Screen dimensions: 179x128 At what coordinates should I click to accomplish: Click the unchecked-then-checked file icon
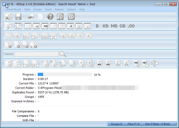coord(27,64)
